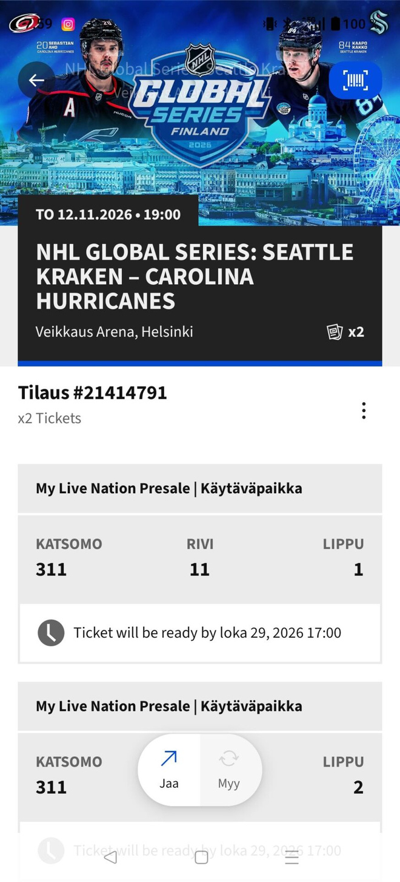Open the three-dot order options menu

(x=364, y=411)
